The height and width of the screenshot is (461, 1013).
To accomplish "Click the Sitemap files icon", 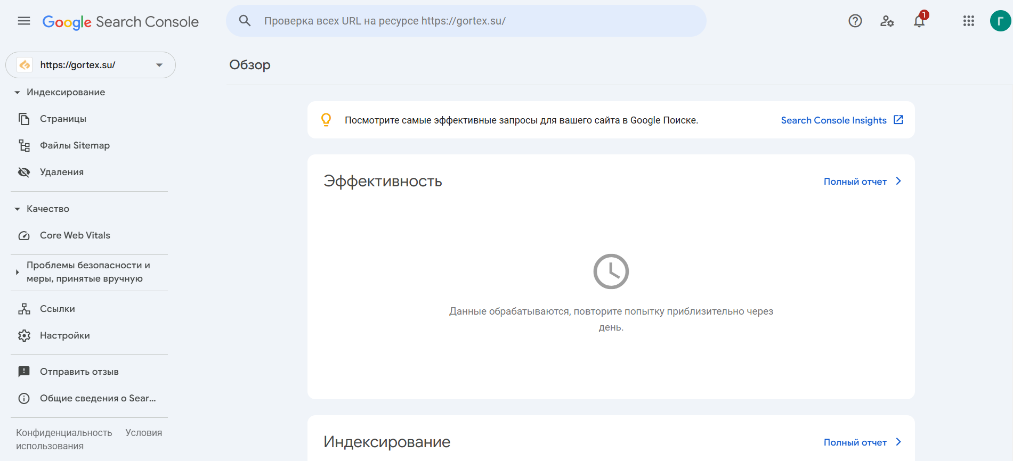I will pyautogui.click(x=24, y=145).
